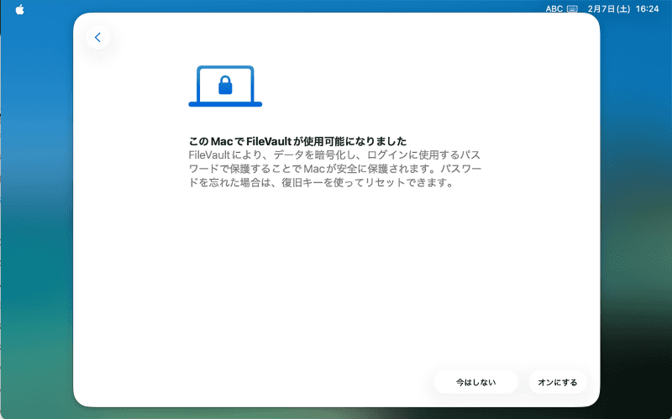Open the date and time 2月7日(土) 16:24
Screen dimensions: 672x419
click(x=623, y=9)
